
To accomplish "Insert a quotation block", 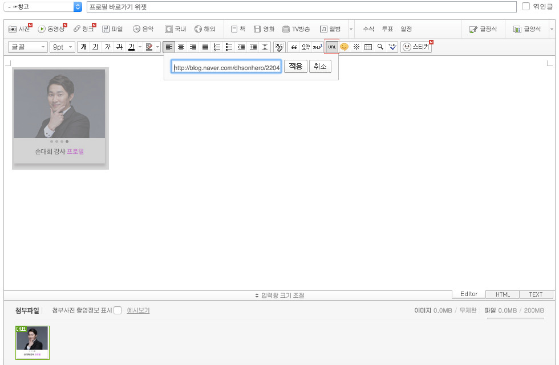I will [294, 47].
